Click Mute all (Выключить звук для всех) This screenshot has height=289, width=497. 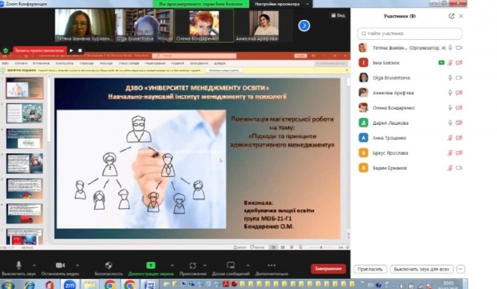[x=422, y=269]
